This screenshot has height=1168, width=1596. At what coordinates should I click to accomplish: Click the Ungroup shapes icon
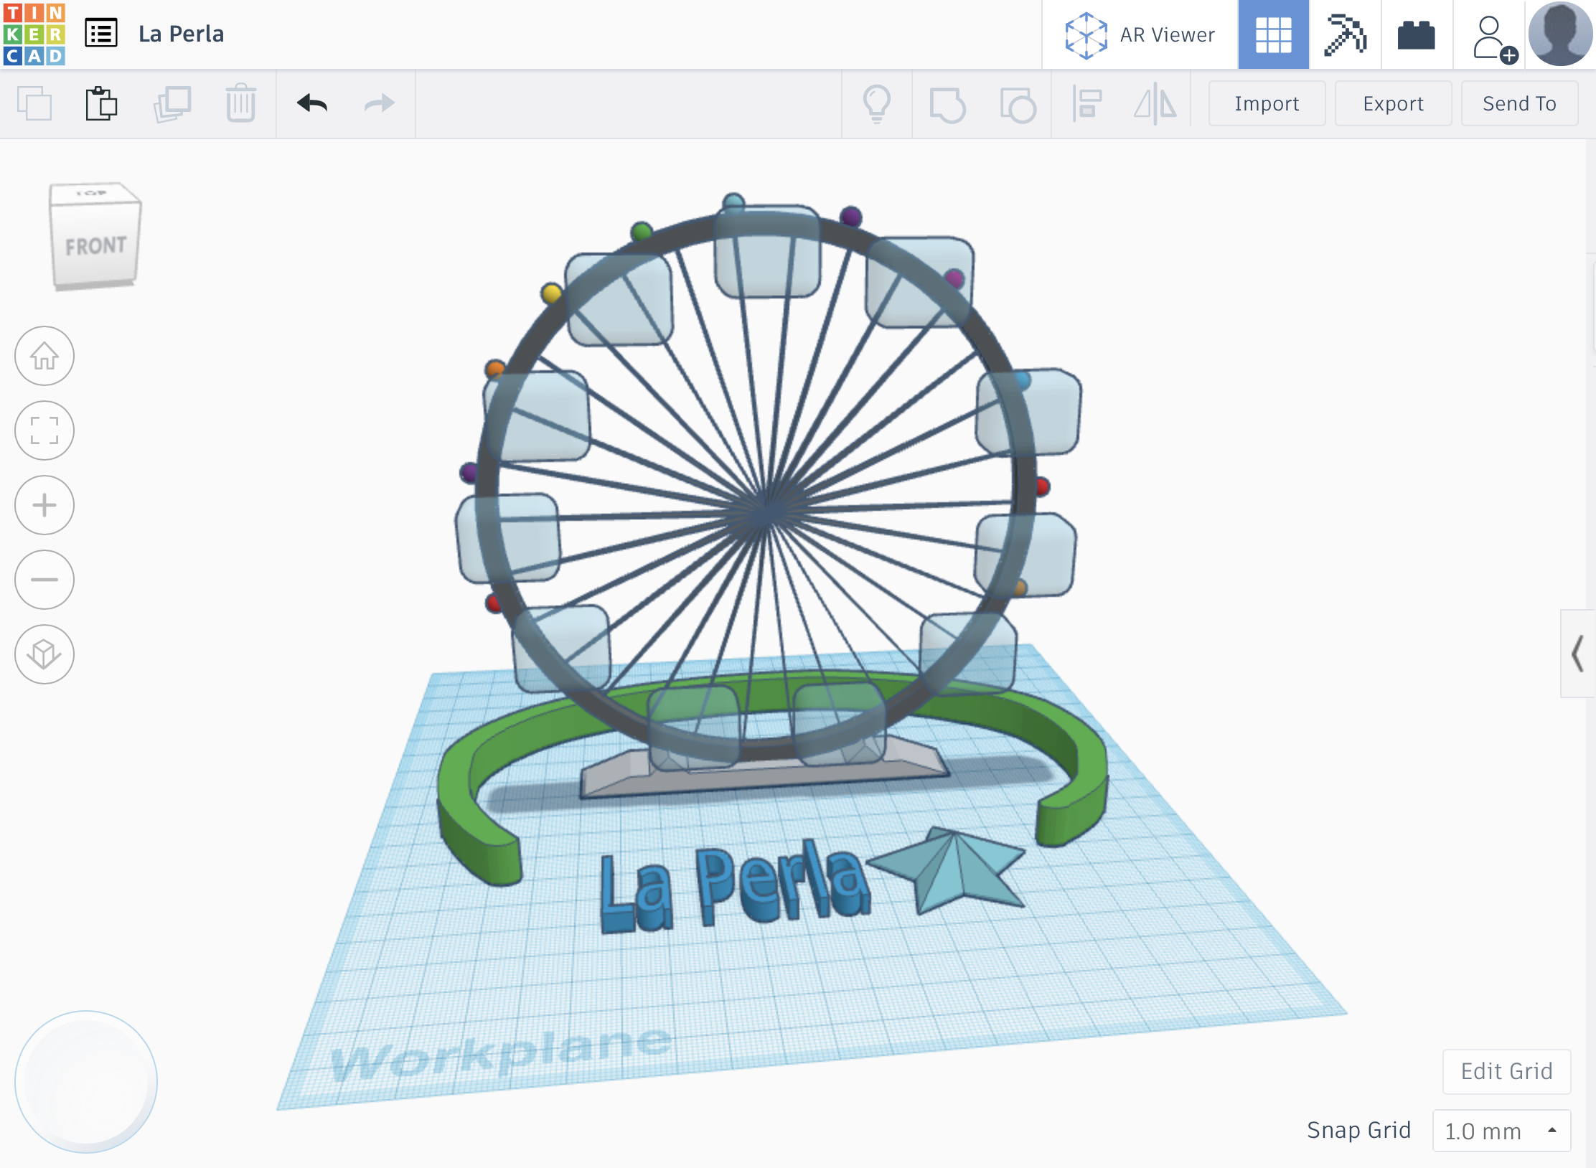(x=1018, y=105)
